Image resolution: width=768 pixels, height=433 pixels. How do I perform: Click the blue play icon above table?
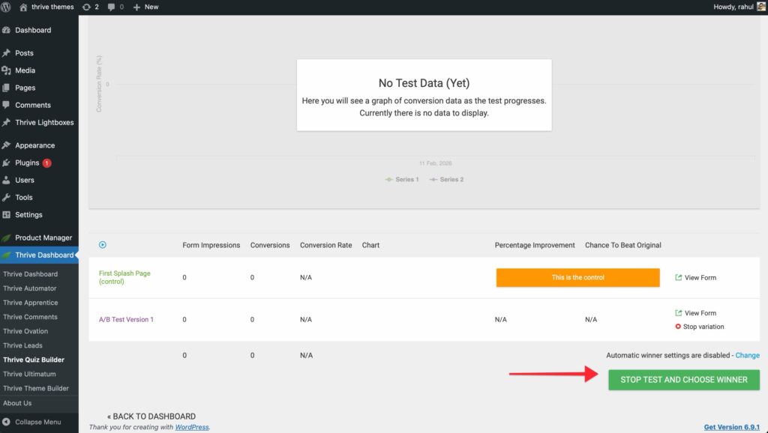click(x=102, y=245)
